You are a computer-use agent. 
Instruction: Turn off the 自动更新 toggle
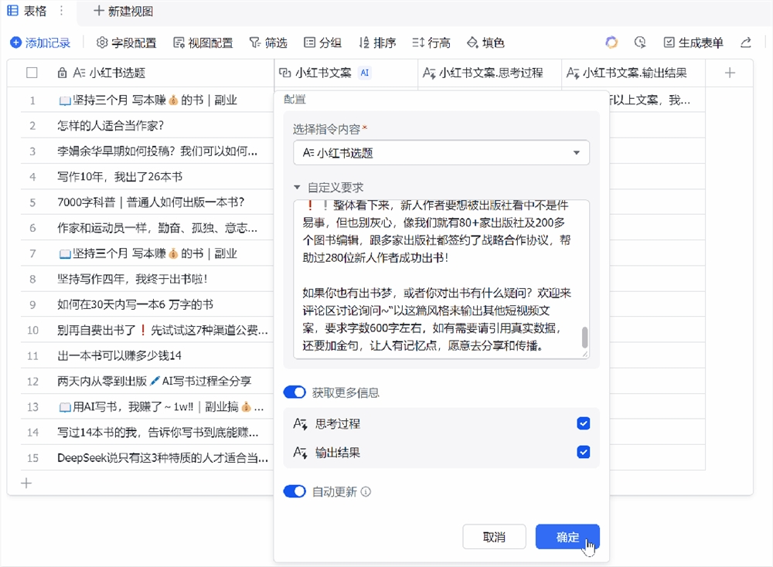point(296,491)
